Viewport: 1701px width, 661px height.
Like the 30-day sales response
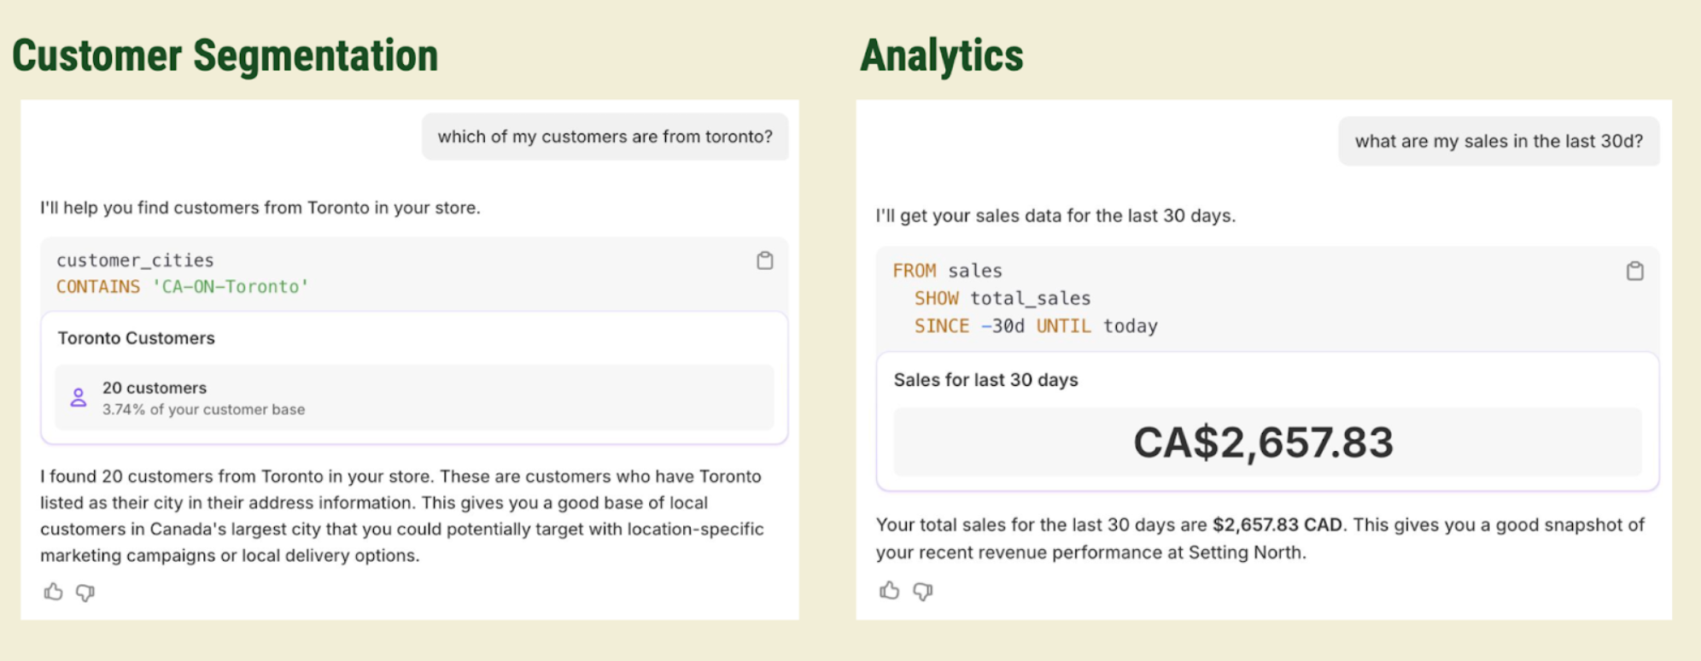pos(890,590)
